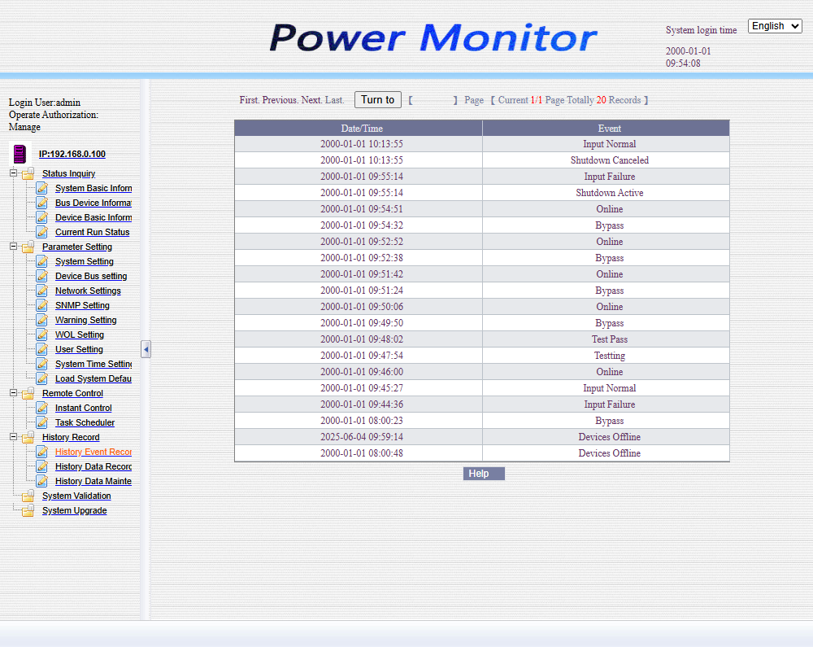Open the English language dropdown
This screenshot has height=647, width=813.
[x=775, y=26]
